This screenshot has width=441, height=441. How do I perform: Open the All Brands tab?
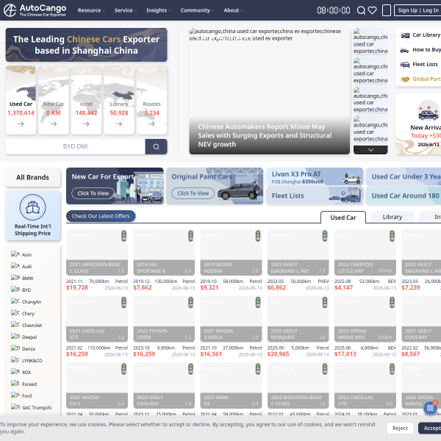click(x=32, y=177)
